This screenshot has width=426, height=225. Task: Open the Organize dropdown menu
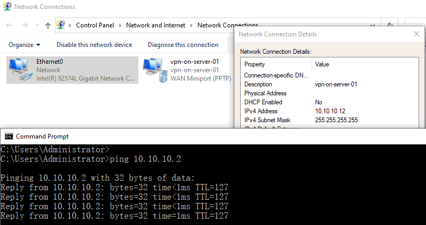click(x=24, y=45)
